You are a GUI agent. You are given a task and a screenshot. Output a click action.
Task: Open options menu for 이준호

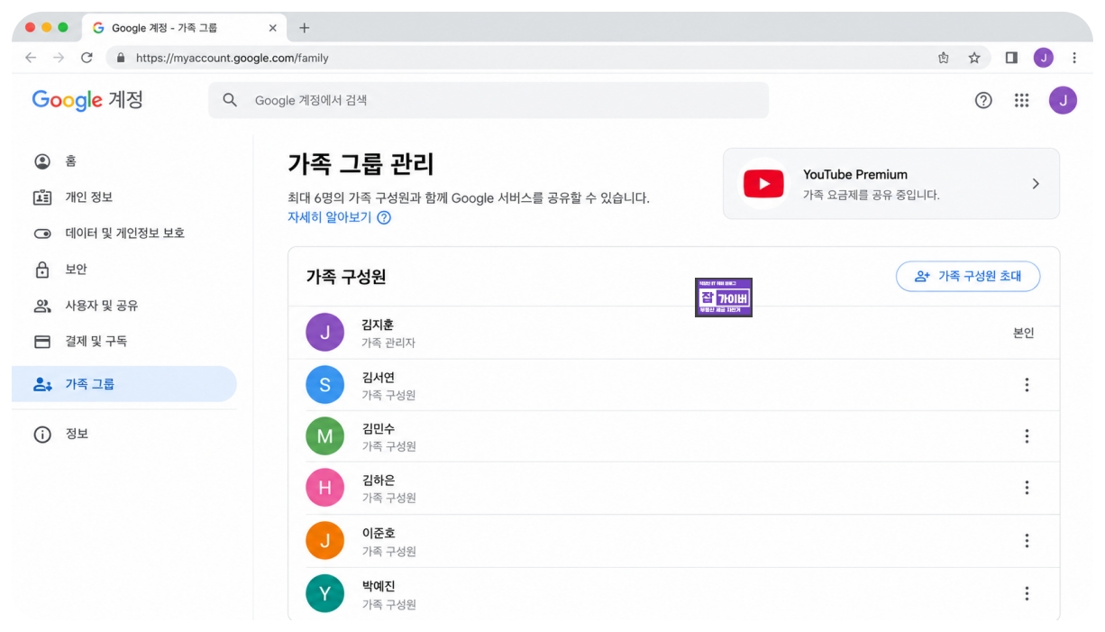[1027, 541]
